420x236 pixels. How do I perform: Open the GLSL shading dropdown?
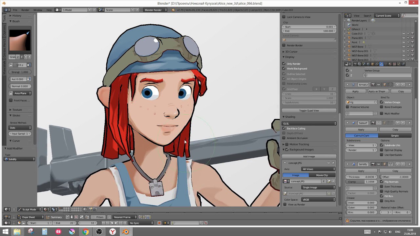[x=309, y=124]
